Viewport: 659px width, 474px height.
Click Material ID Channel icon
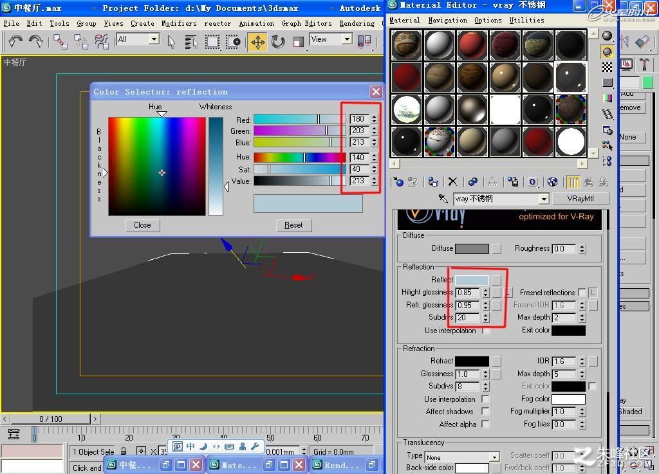click(x=532, y=182)
